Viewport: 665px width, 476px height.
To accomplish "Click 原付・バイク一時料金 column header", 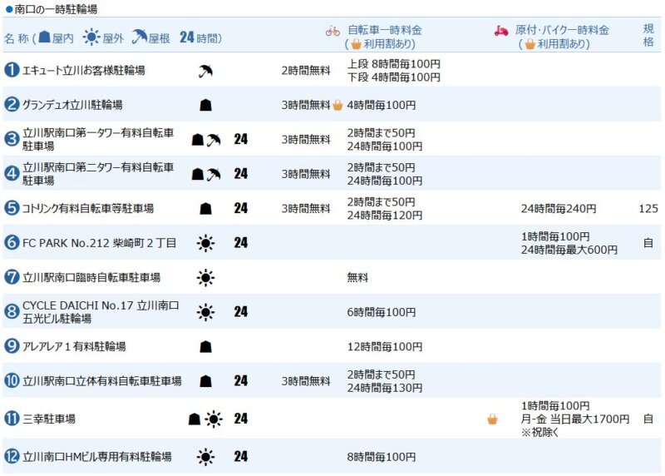I will pyautogui.click(x=563, y=30).
